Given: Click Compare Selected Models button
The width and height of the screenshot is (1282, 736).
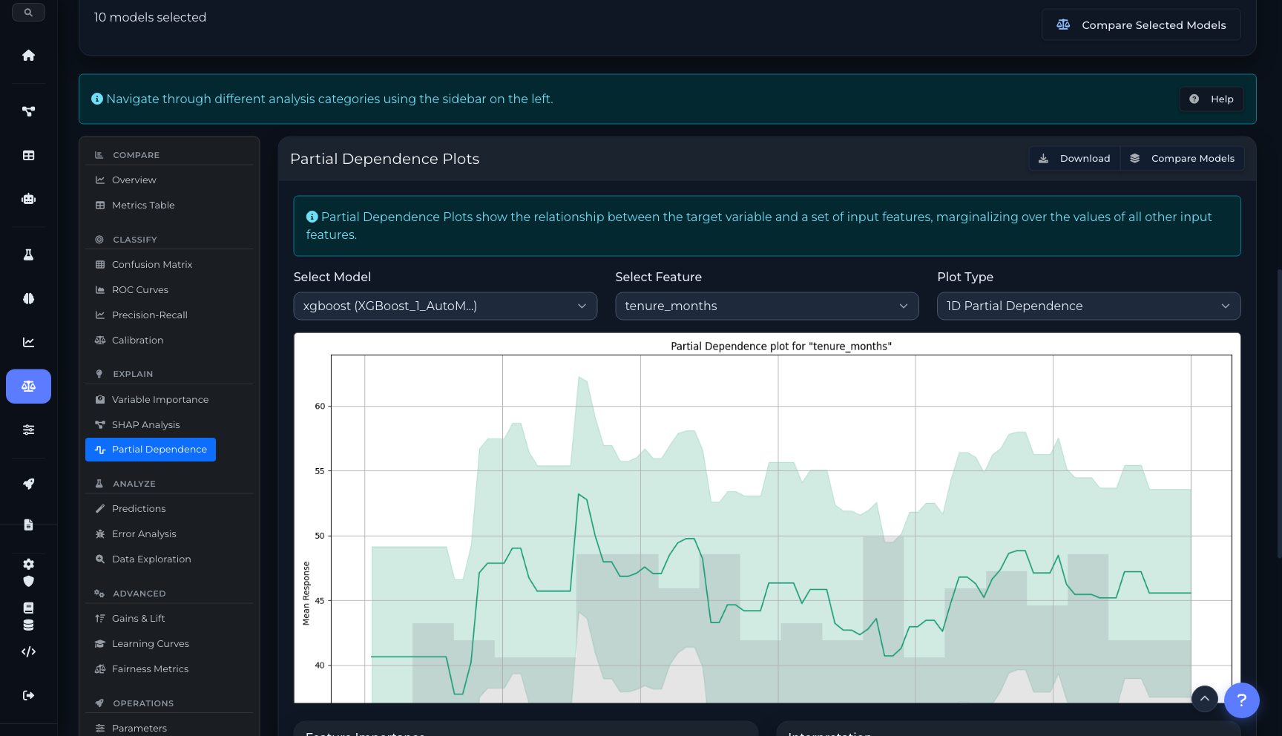Looking at the screenshot, I should 1141,24.
